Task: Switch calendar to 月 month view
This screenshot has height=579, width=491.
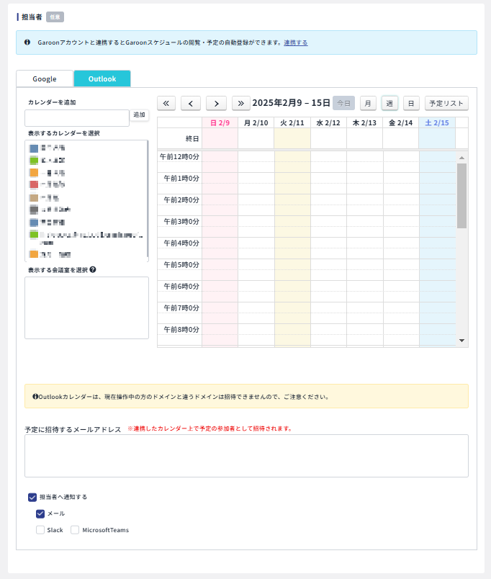Action: coord(368,103)
